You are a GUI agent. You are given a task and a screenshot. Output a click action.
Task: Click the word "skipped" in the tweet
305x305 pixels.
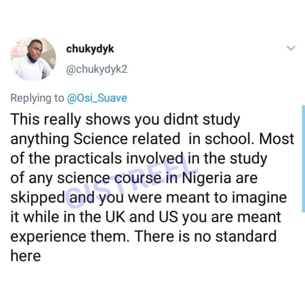click(x=37, y=198)
